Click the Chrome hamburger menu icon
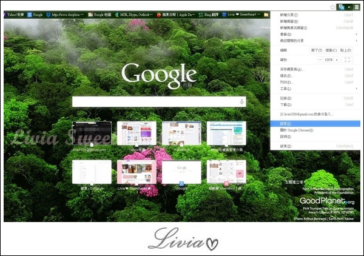This screenshot has height=256, width=364. point(357,7)
